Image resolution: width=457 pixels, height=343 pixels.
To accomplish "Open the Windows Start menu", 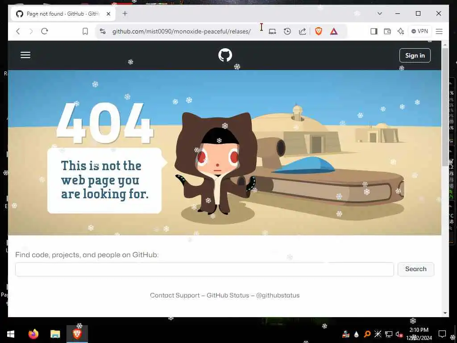I will 11,334.
